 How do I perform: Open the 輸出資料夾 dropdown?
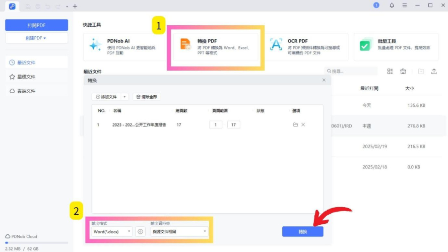click(179, 231)
